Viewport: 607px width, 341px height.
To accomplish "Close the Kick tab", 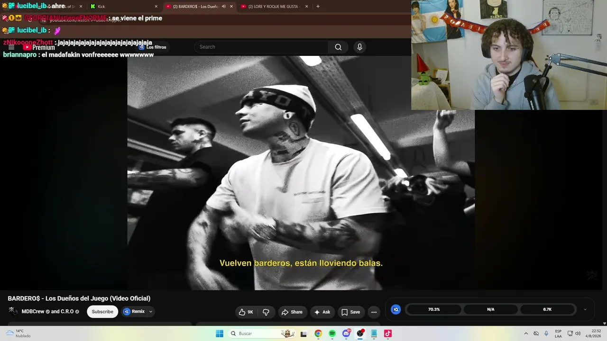I will point(156,7).
